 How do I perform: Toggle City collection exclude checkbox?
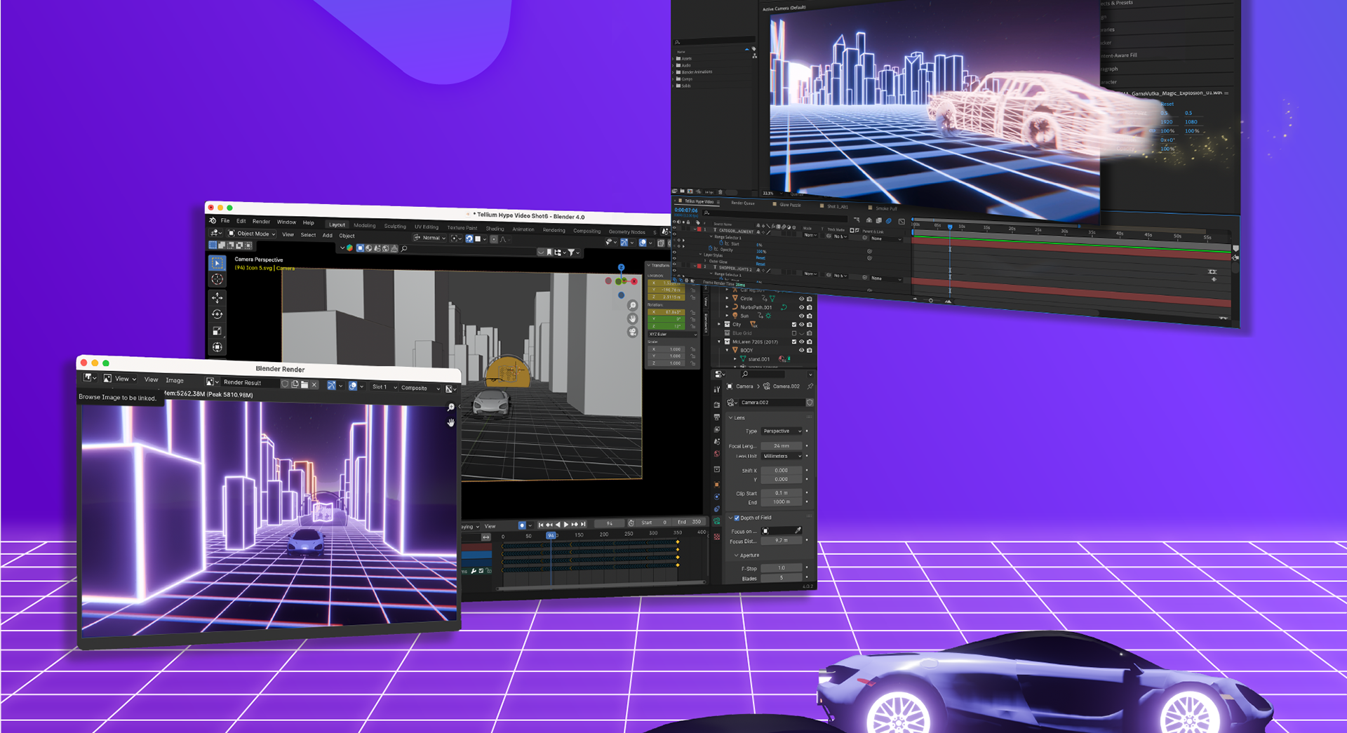click(794, 324)
